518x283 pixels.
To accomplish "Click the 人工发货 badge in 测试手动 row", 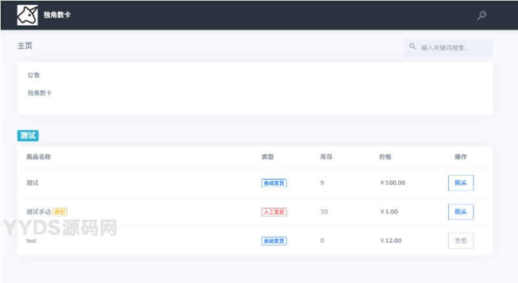I will click(274, 212).
